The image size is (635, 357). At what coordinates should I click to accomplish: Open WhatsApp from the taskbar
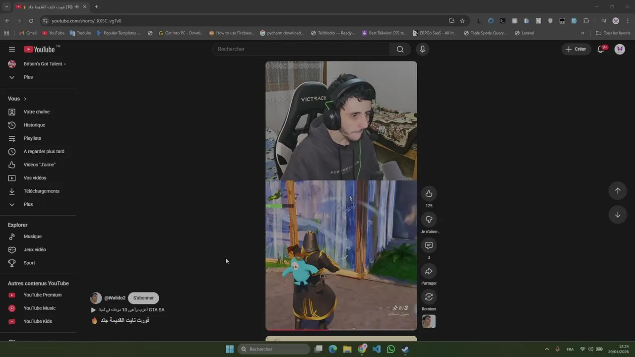tap(391, 349)
